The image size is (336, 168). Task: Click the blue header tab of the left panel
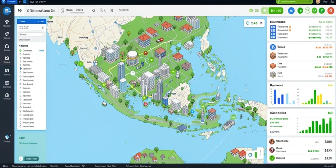pos(31,21)
